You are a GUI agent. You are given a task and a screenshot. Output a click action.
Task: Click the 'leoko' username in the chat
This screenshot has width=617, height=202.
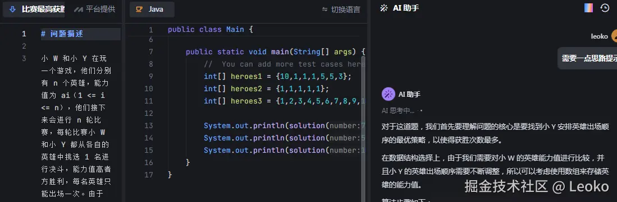point(599,36)
